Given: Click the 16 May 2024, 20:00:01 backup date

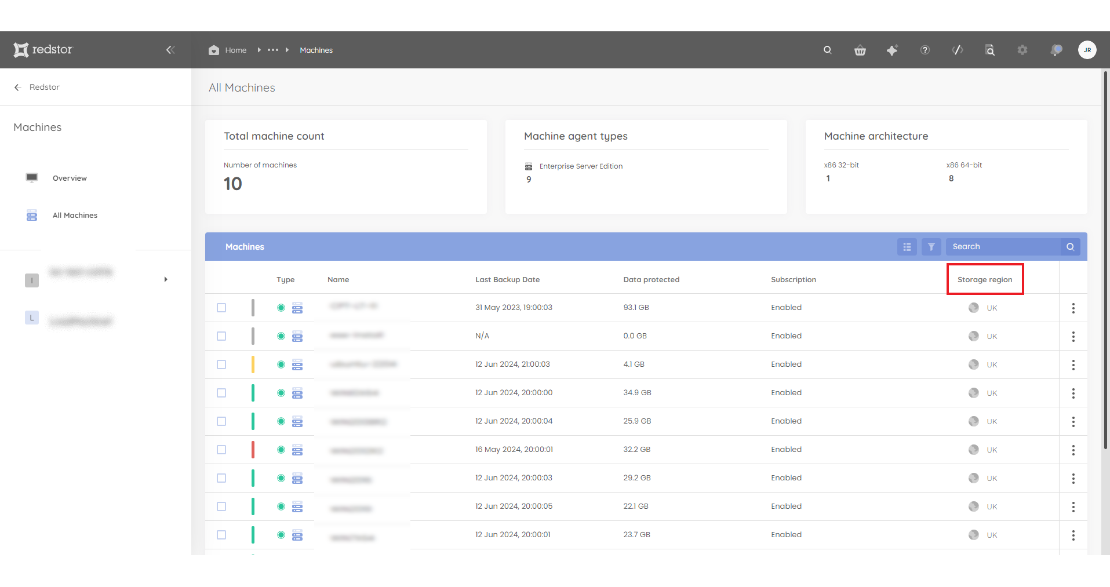Looking at the screenshot, I should 514,450.
